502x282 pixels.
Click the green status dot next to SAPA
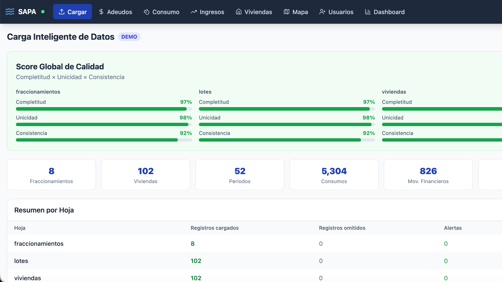pos(43,12)
